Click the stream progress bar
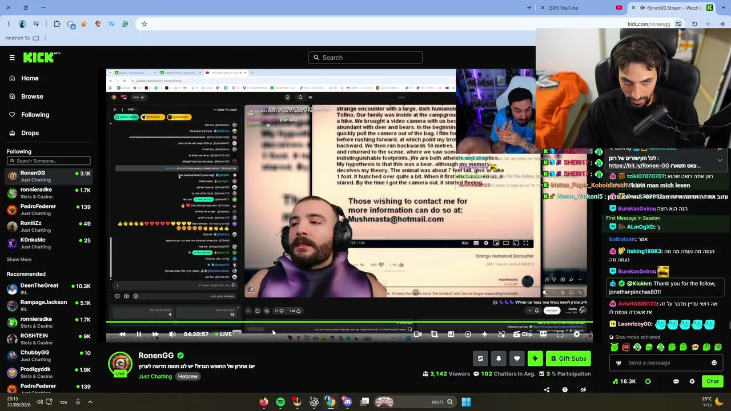The width and height of the screenshot is (731, 411). [x=350, y=323]
